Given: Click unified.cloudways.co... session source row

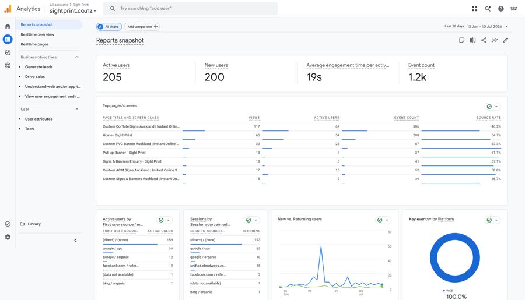Looking at the screenshot, I should pos(225,266).
